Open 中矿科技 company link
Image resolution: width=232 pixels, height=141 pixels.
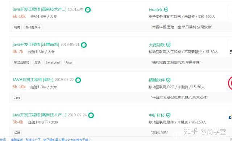pos(157,115)
